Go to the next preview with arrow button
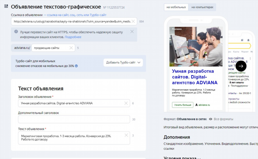258x159 pixels. click(241, 66)
